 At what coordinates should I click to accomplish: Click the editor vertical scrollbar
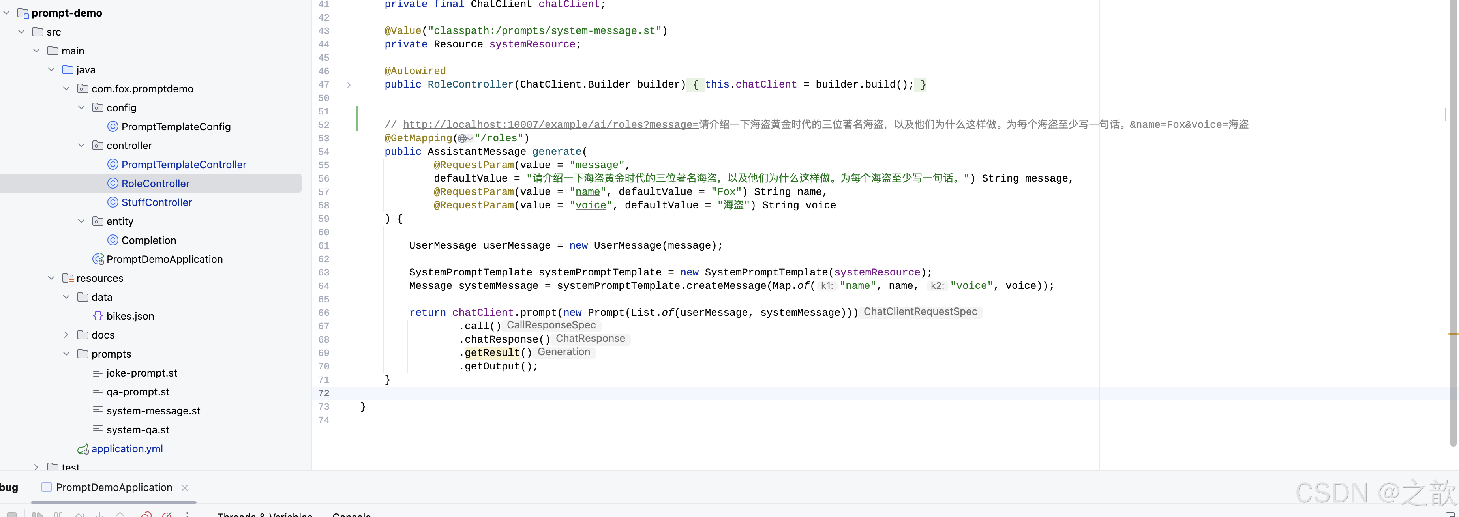point(1453,227)
